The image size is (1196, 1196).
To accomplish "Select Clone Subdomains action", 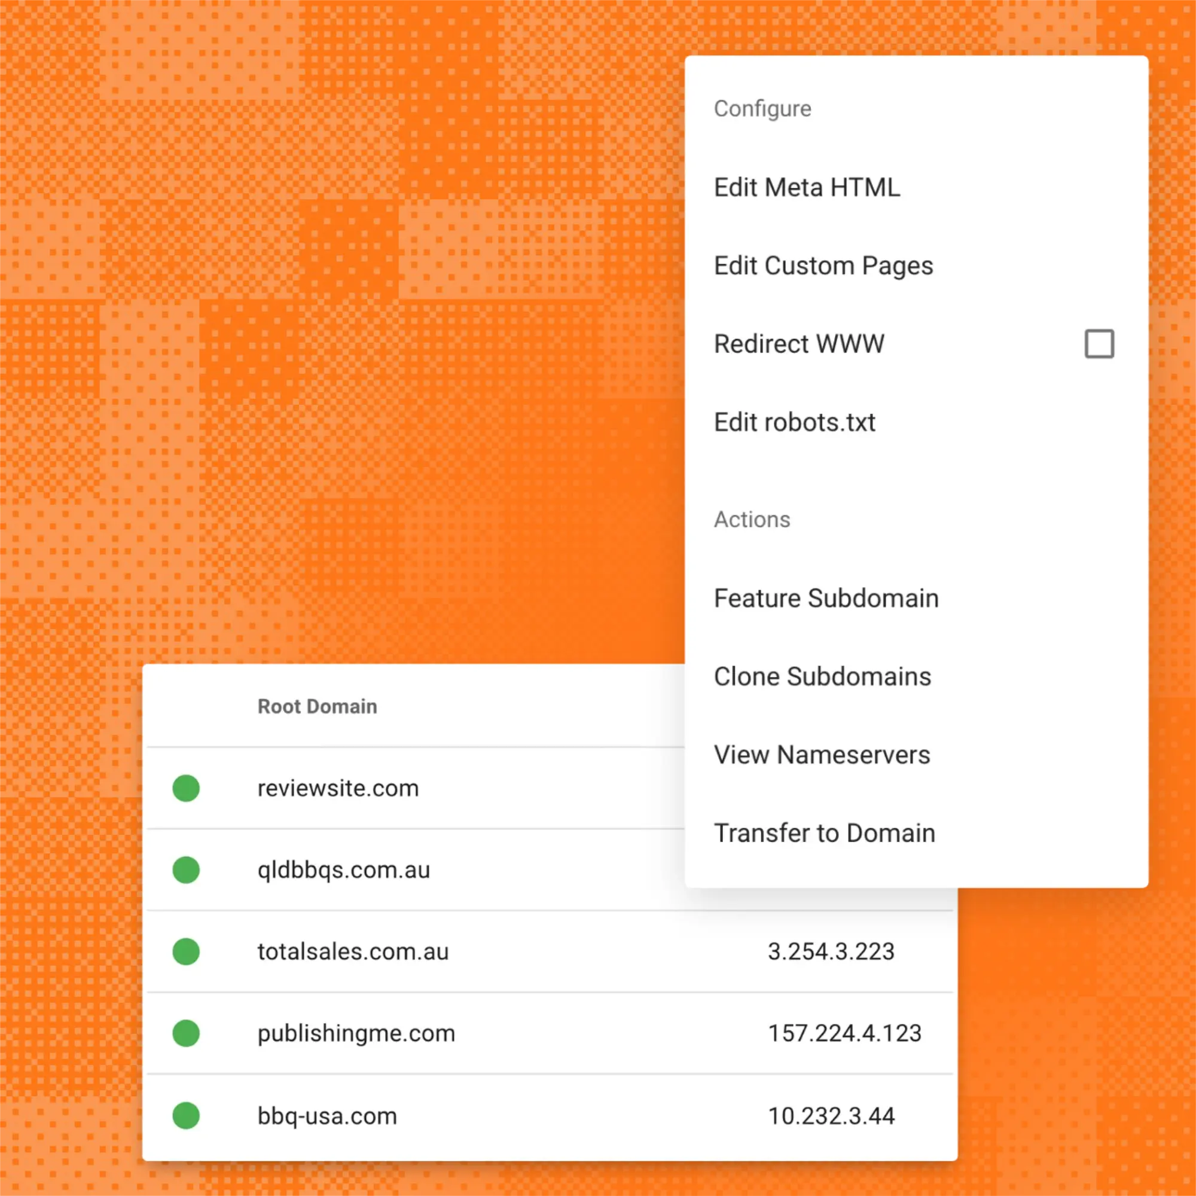I will (916, 676).
